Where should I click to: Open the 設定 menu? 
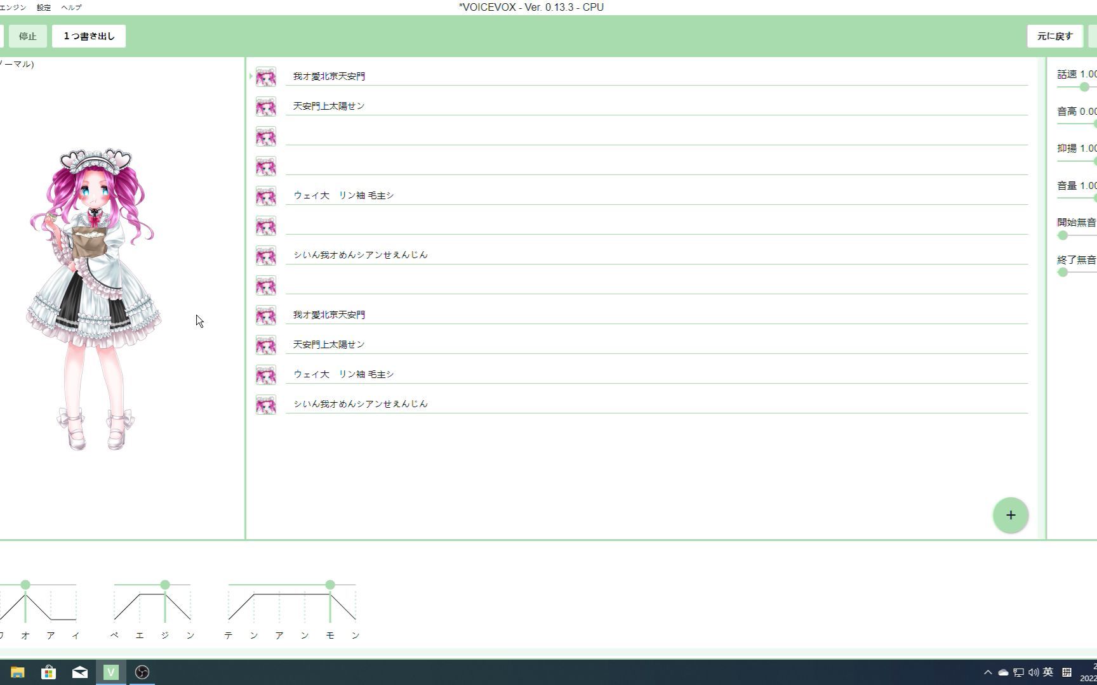pyautogui.click(x=44, y=8)
